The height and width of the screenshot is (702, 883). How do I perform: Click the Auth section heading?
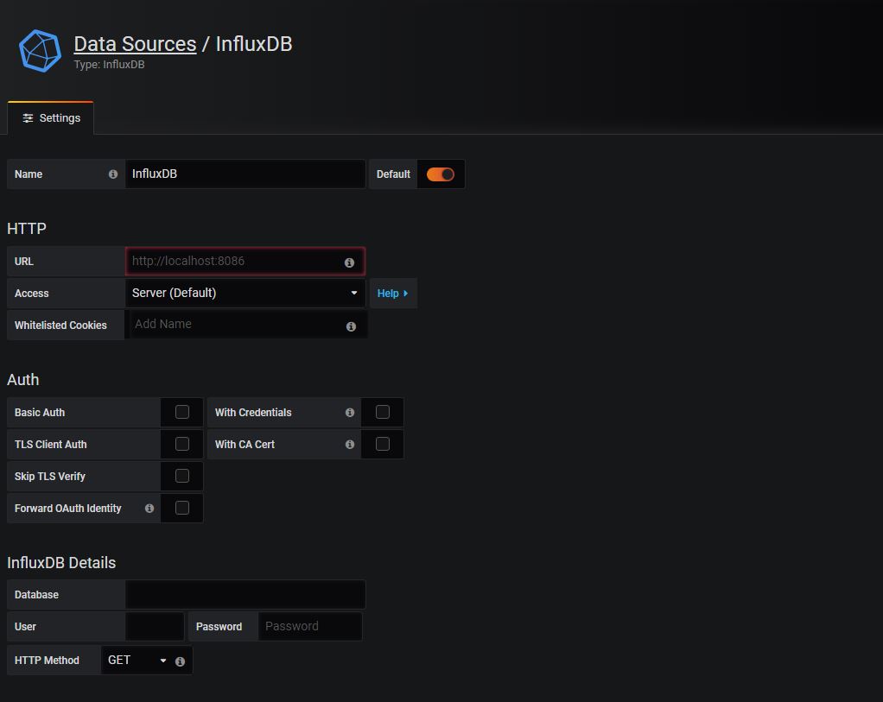click(23, 380)
